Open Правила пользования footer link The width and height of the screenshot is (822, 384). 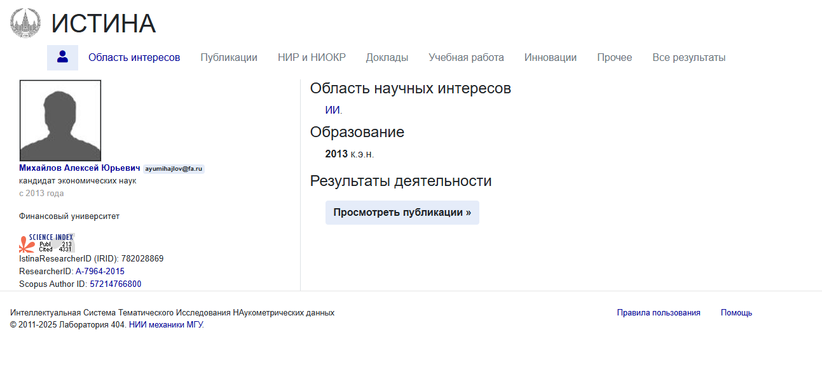coord(659,313)
